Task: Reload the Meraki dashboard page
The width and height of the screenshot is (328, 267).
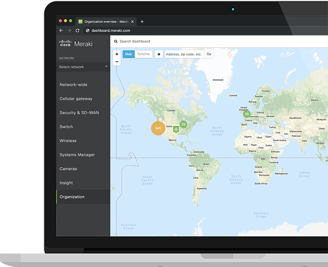Action: click(78, 30)
